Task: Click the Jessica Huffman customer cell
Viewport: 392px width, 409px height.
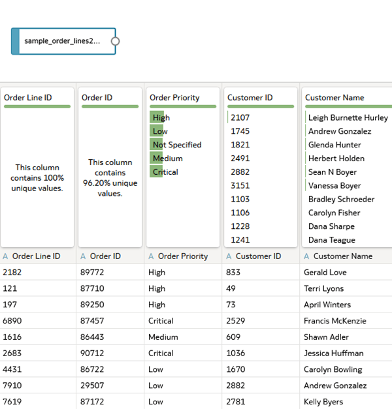Action: 346,353
